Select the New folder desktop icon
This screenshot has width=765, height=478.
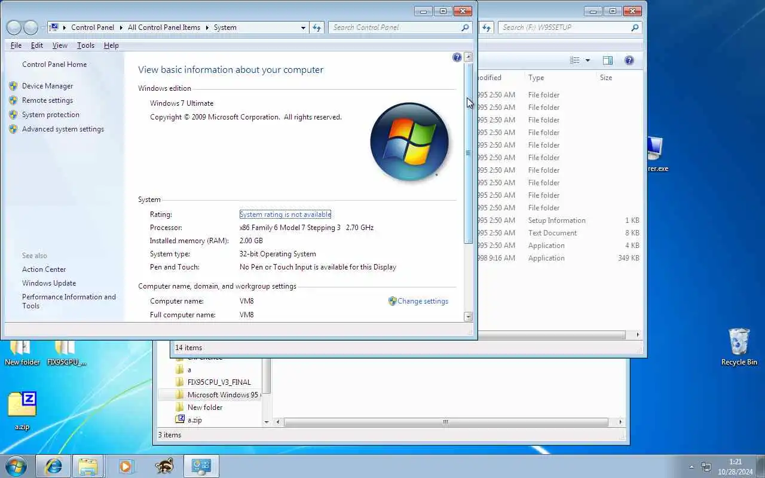tap(22, 354)
